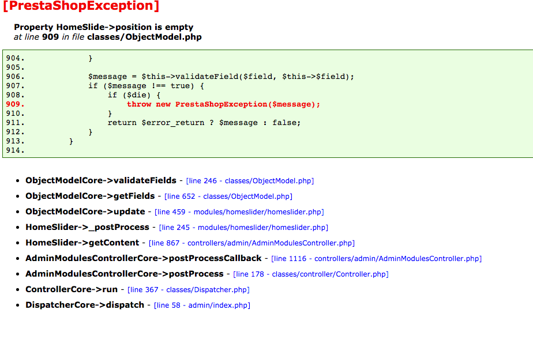Open the HomeSlider->getContent trace entry
The width and height of the screenshot is (533, 340).
point(82,243)
